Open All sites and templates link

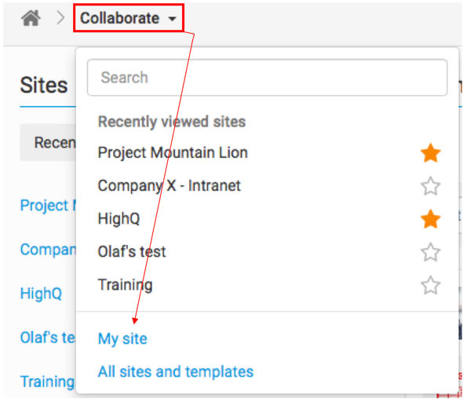click(x=176, y=372)
